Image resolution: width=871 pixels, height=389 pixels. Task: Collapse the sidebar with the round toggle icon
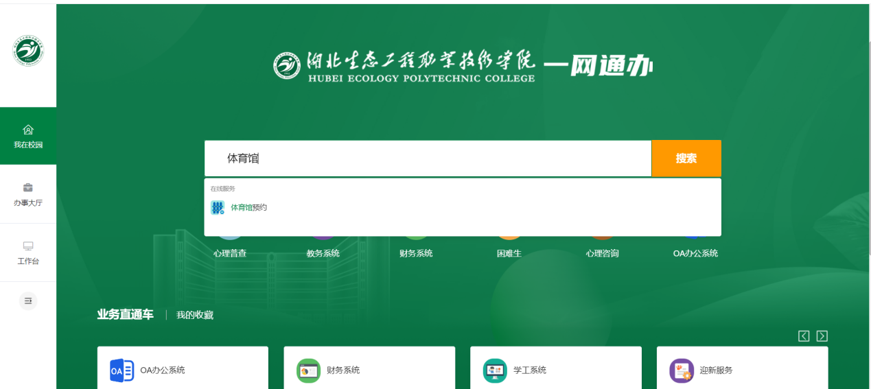point(28,300)
